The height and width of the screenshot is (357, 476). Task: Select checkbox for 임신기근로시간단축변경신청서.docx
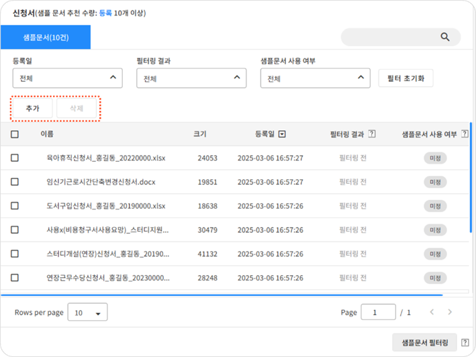(15, 182)
